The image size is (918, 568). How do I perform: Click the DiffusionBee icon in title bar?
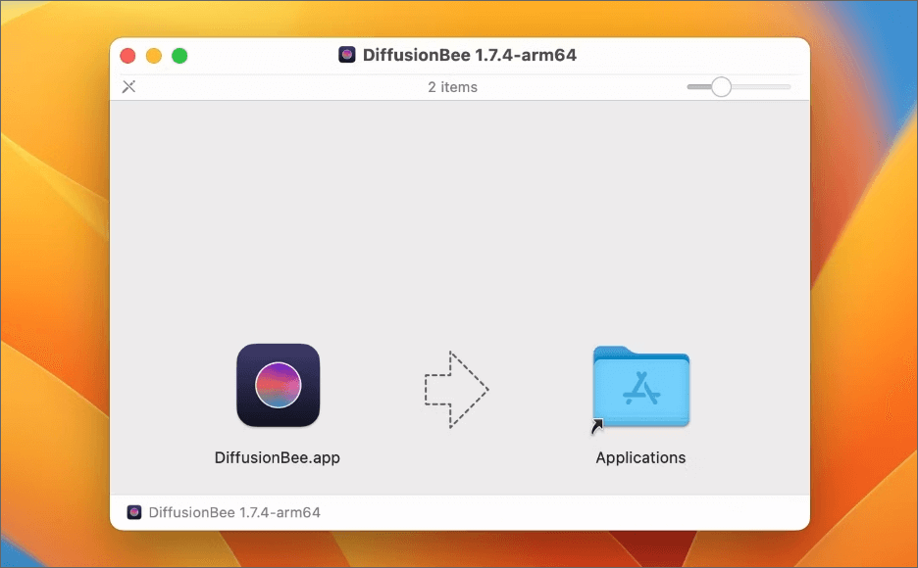tap(347, 55)
